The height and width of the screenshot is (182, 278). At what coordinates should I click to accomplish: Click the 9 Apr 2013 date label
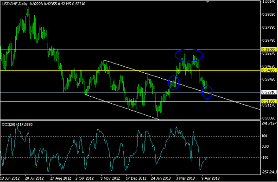[211, 178]
